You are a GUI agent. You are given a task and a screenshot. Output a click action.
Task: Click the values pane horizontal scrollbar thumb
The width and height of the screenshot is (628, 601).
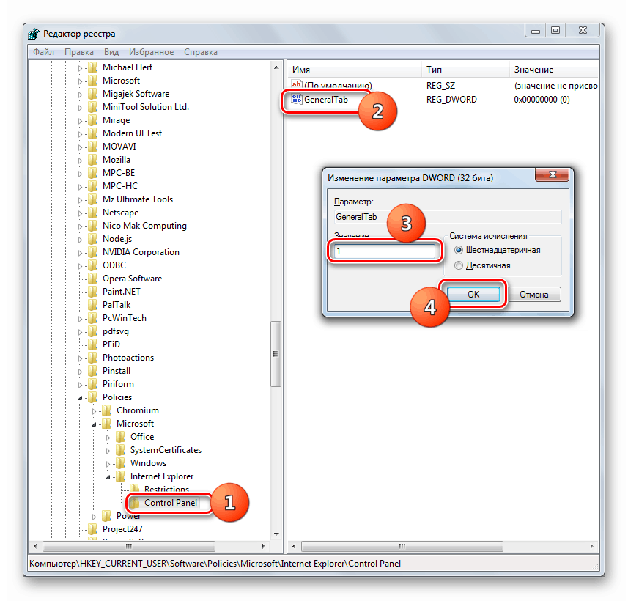pos(402,546)
